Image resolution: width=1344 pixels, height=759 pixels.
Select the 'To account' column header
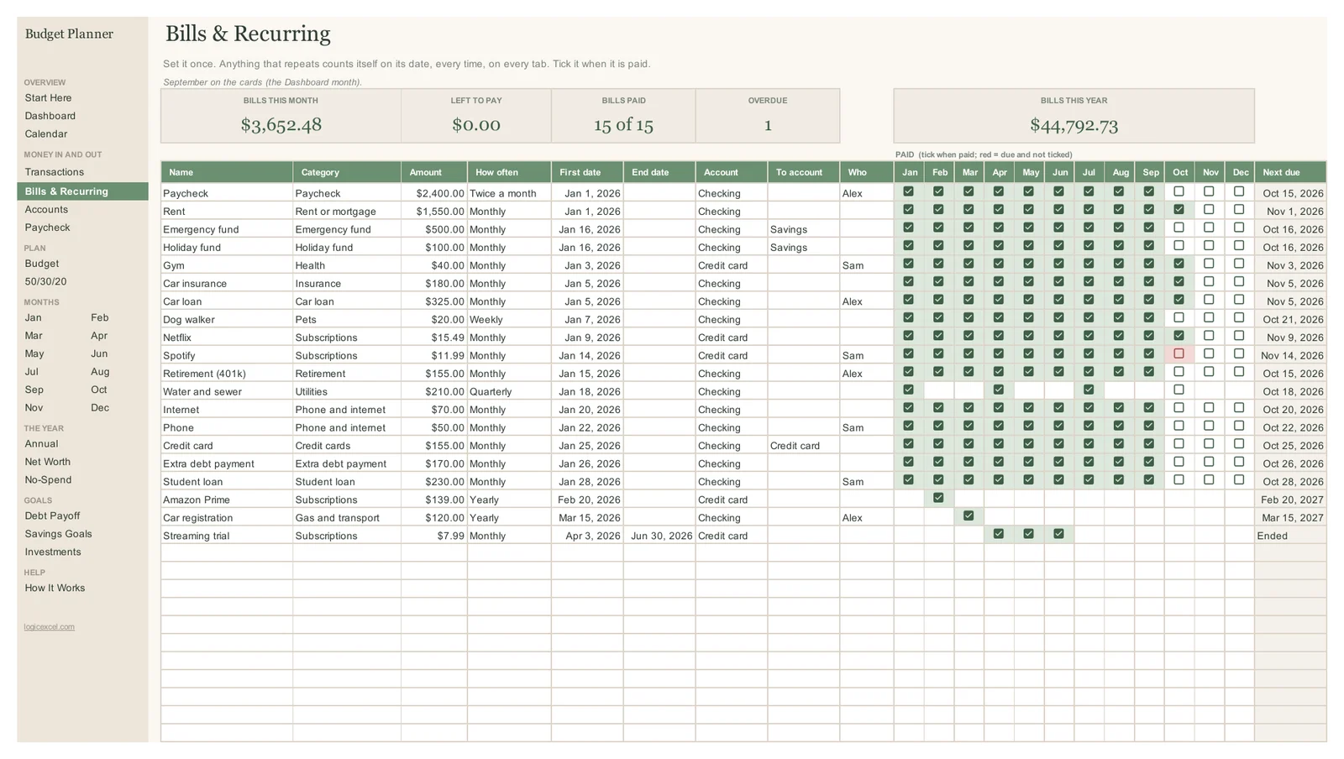pyautogui.click(x=803, y=172)
